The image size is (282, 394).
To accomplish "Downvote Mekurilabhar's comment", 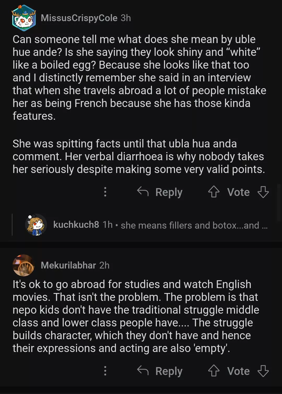I will (x=263, y=371).
